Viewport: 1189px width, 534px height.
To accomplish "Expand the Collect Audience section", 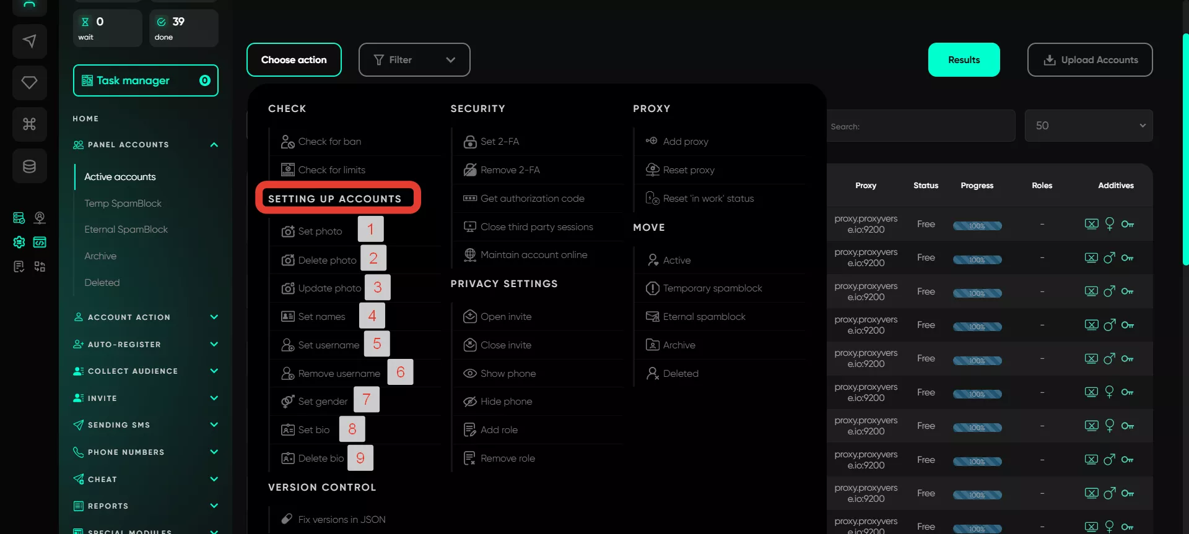I will point(214,371).
